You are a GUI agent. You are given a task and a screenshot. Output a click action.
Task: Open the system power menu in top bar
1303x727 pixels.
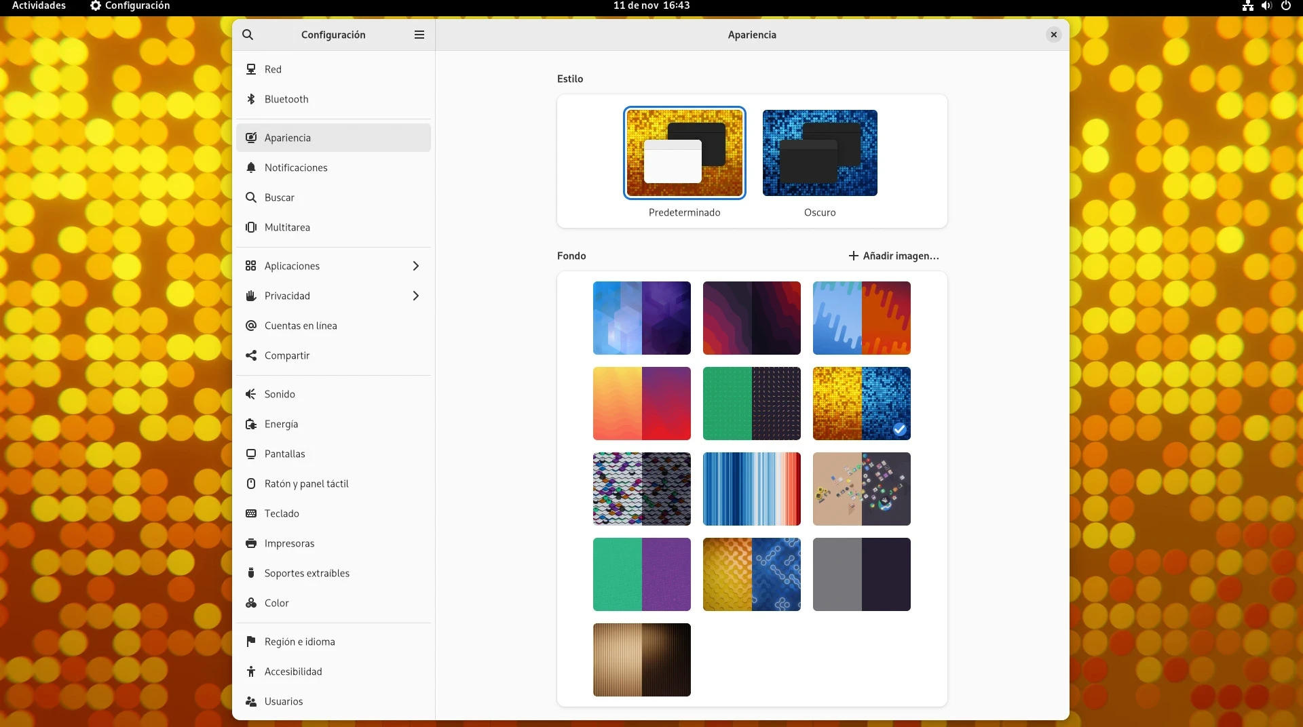click(x=1285, y=6)
